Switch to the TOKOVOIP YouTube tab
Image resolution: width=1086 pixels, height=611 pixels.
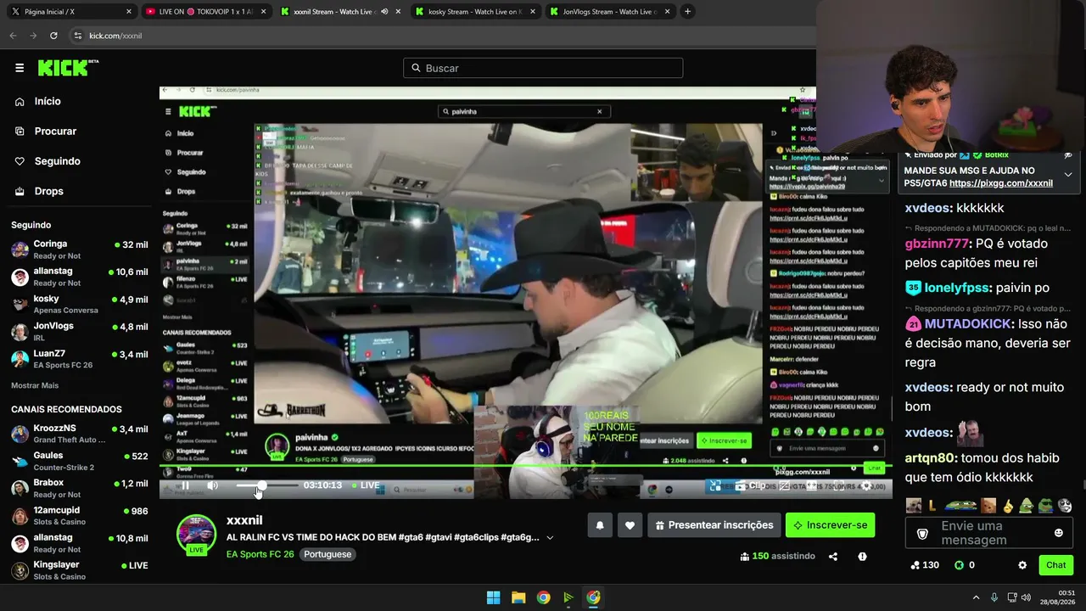coord(205,12)
